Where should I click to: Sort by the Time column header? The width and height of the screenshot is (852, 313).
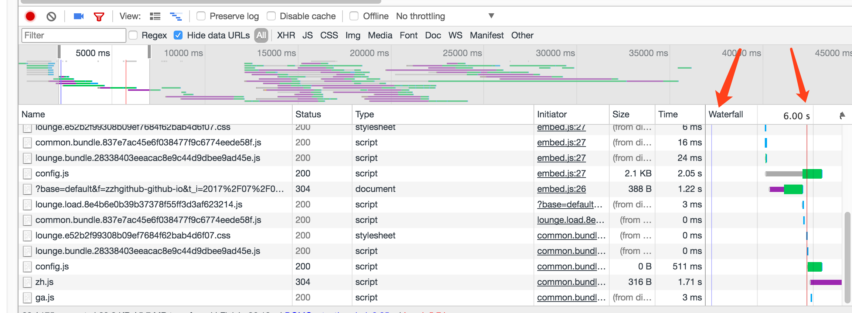[x=680, y=114]
